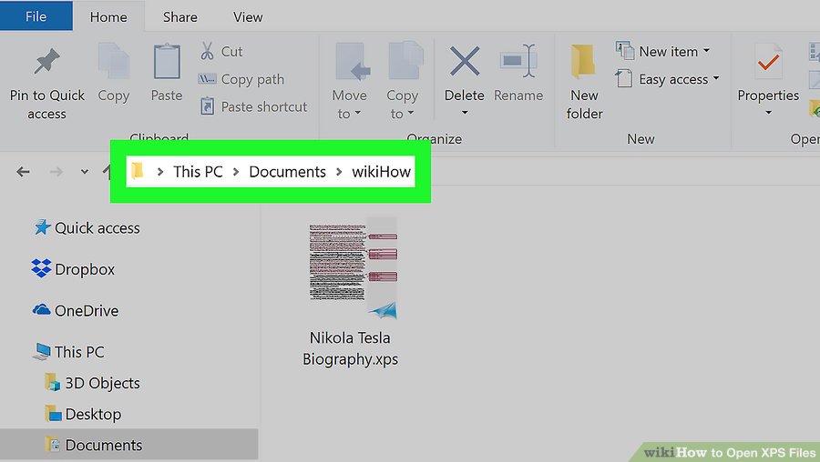Click the Delete X icon
820x462 pixels.
[x=465, y=61]
